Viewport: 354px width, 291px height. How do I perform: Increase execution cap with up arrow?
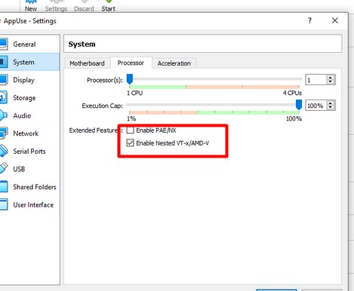click(331, 103)
